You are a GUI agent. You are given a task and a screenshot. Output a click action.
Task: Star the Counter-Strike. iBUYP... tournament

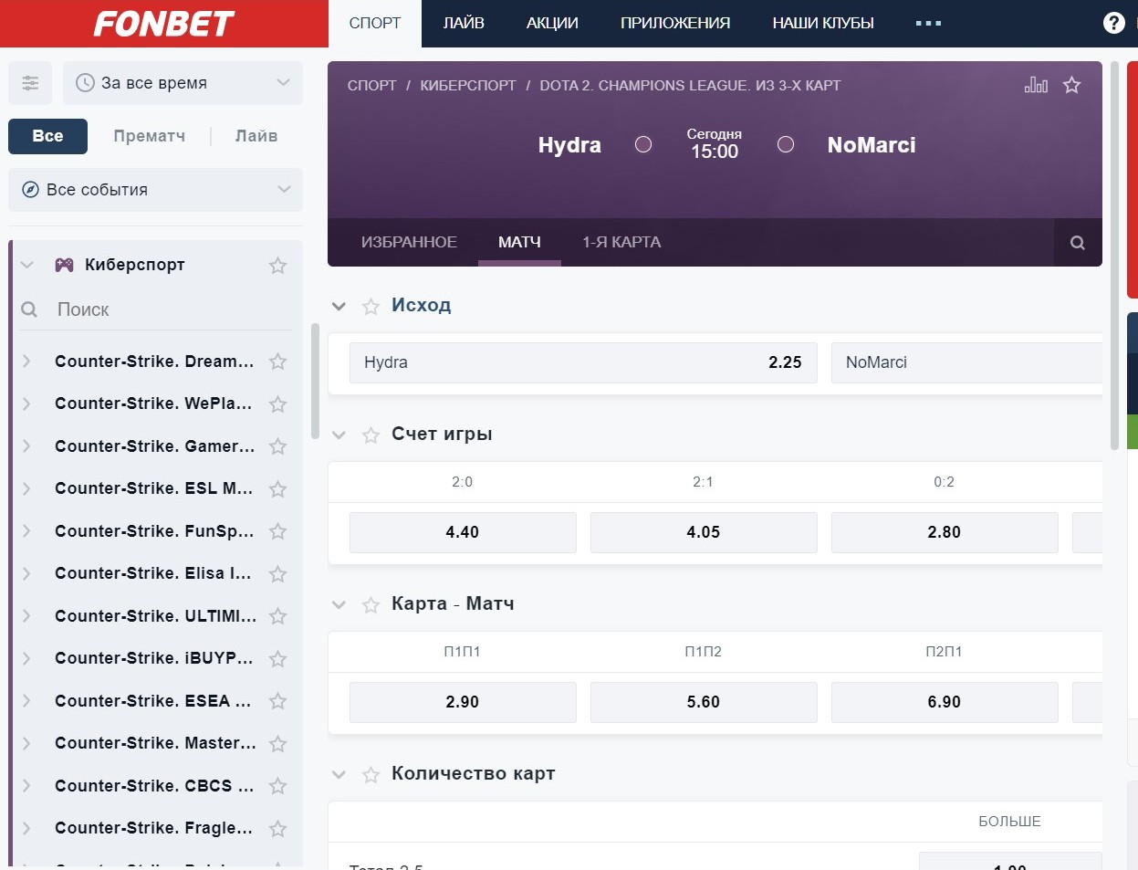point(277,659)
